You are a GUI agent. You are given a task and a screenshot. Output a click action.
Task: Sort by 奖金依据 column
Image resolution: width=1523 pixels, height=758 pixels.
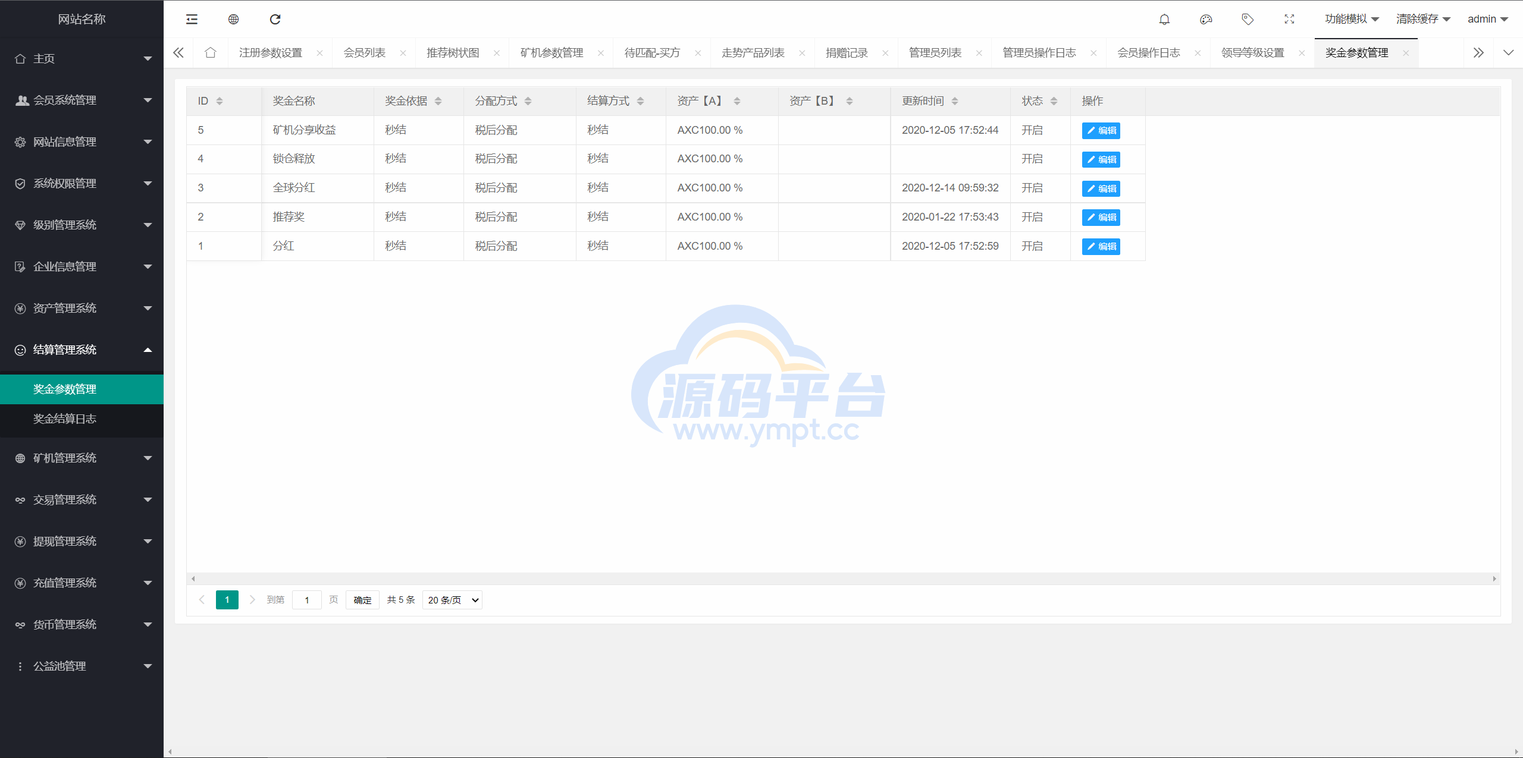(438, 101)
